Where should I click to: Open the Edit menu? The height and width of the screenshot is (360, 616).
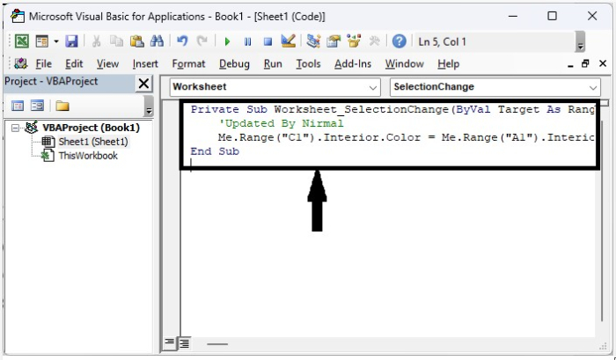coord(74,64)
